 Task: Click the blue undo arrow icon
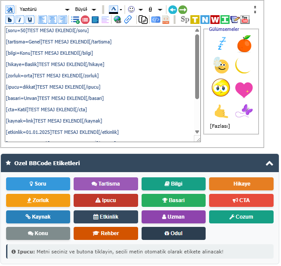coord(173,9)
